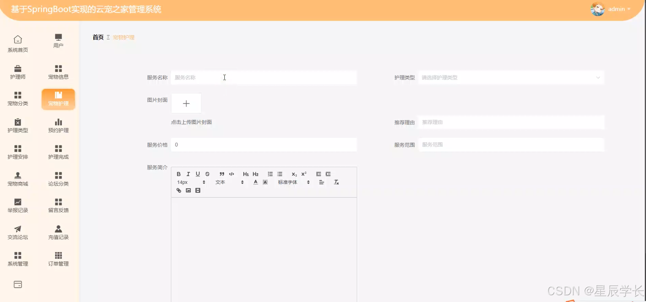Image resolution: width=646 pixels, height=302 pixels.
Task: Toggle bold formatting in the editor
Action: [179, 174]
